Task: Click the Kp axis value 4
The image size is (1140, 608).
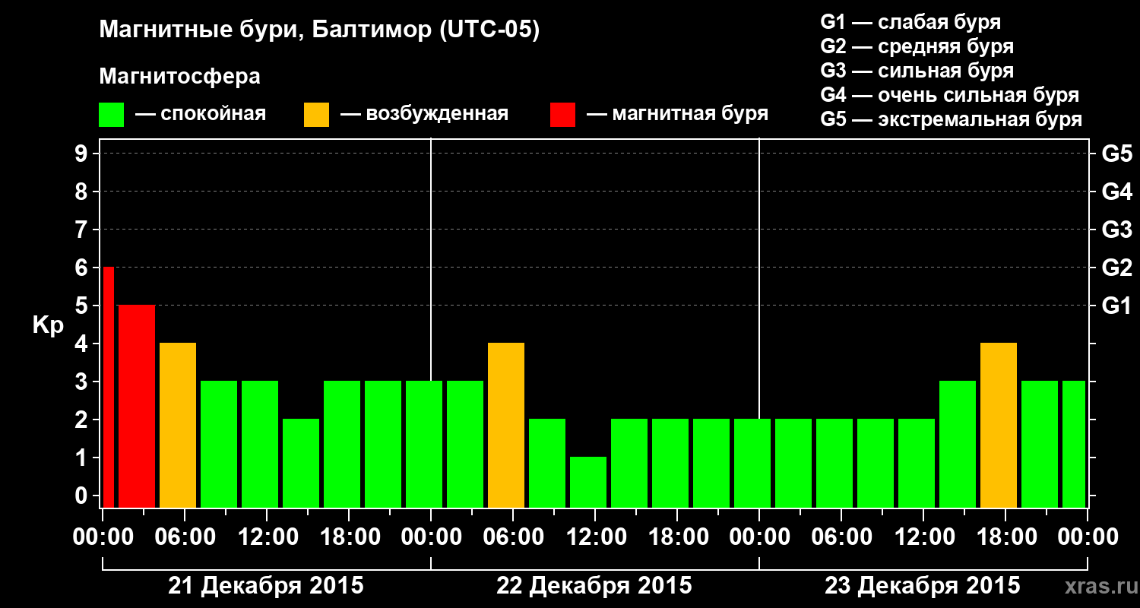Action: [82, 344]
